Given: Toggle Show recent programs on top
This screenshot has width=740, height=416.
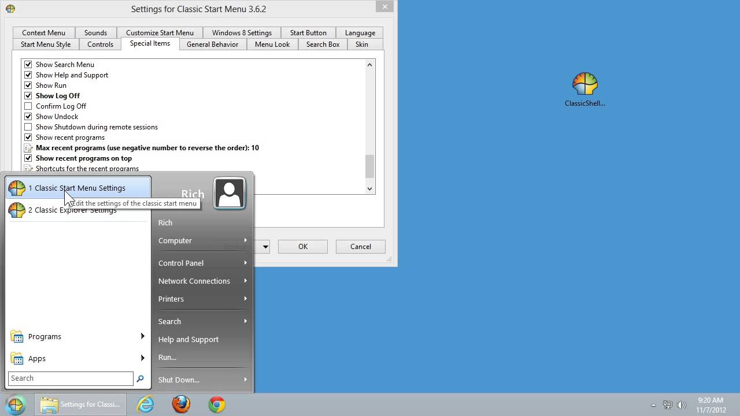Looking at the screenshot, I should click(x=28, y=158).
